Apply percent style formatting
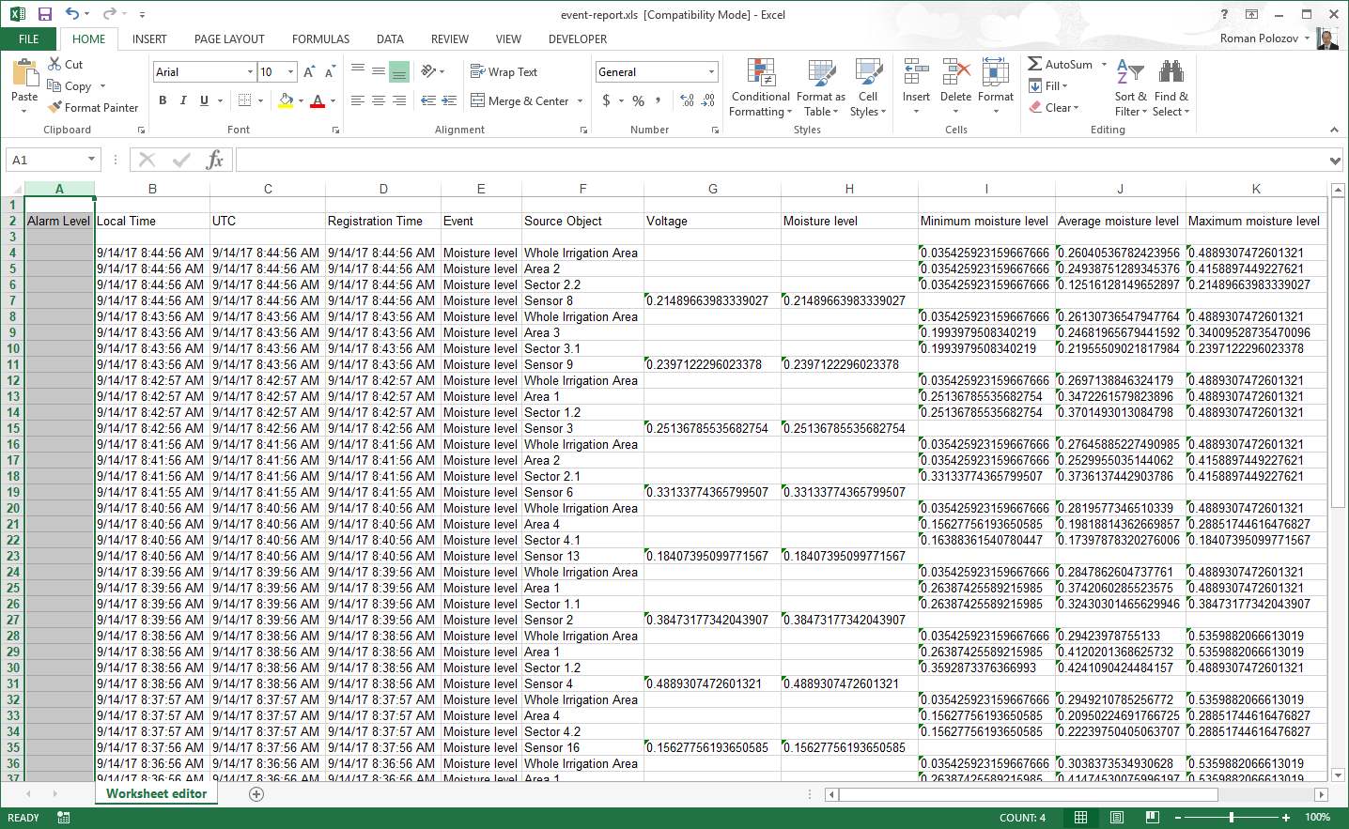The image size is (1349, 829). click(638, 100)
